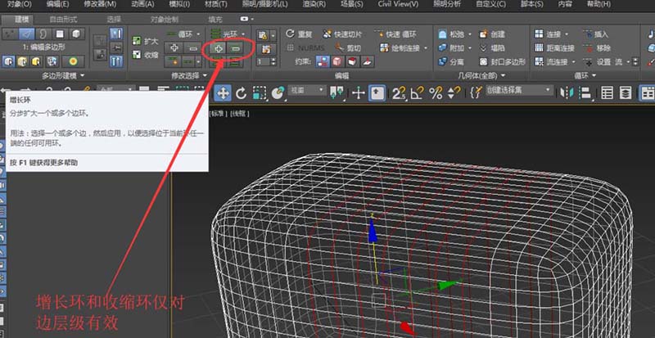The image size is (655, 338).
Task: Open the 修改器(M) menu
Action: (x=100, y=4)
